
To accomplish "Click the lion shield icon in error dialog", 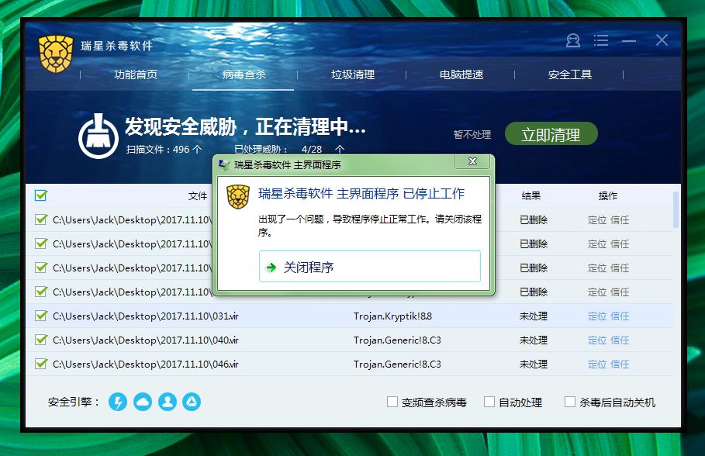I will [238, 197].
